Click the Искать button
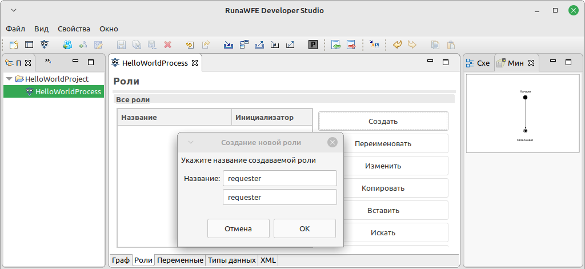 (383, 233)
